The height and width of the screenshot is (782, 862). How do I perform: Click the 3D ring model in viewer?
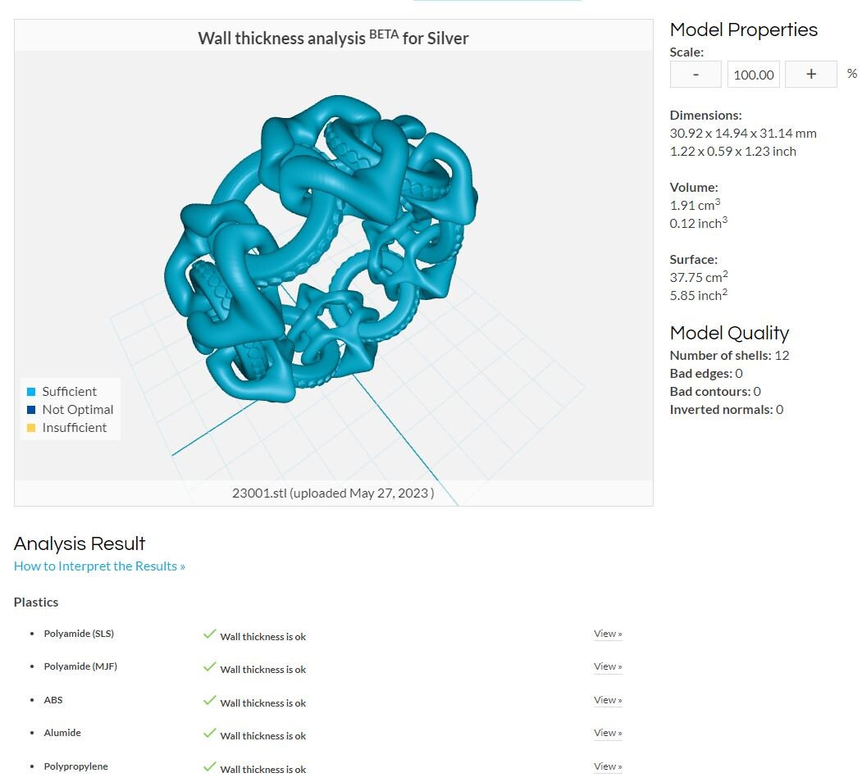321,248
